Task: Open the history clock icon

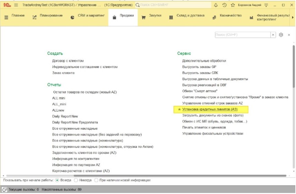Action: (225, 5)
